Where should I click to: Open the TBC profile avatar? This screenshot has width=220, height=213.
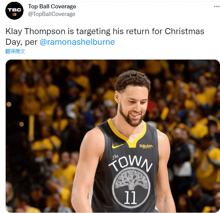tap(14, 11)
